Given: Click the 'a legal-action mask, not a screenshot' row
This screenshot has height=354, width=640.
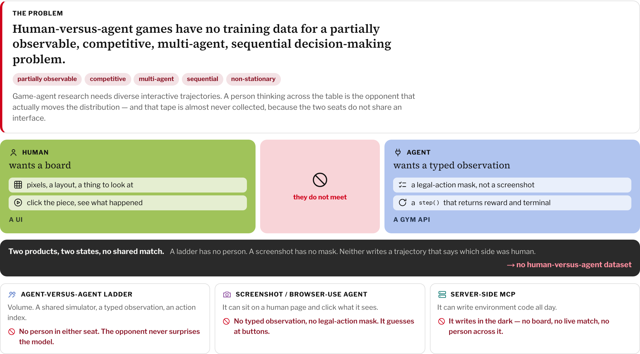Looking at the screenshot, I should 512,185.
